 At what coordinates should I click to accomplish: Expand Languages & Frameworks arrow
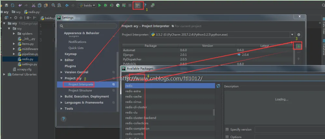(61, 103)
